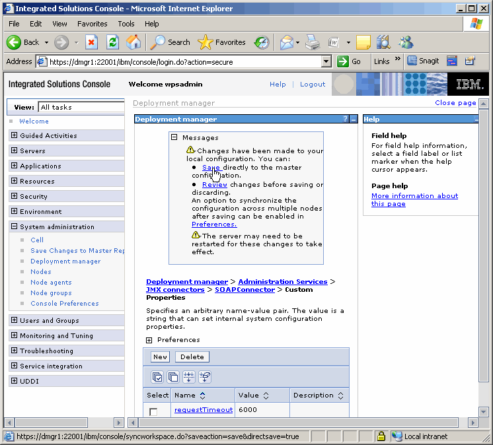Click the Select All items table icon

[x=157, y=377]
